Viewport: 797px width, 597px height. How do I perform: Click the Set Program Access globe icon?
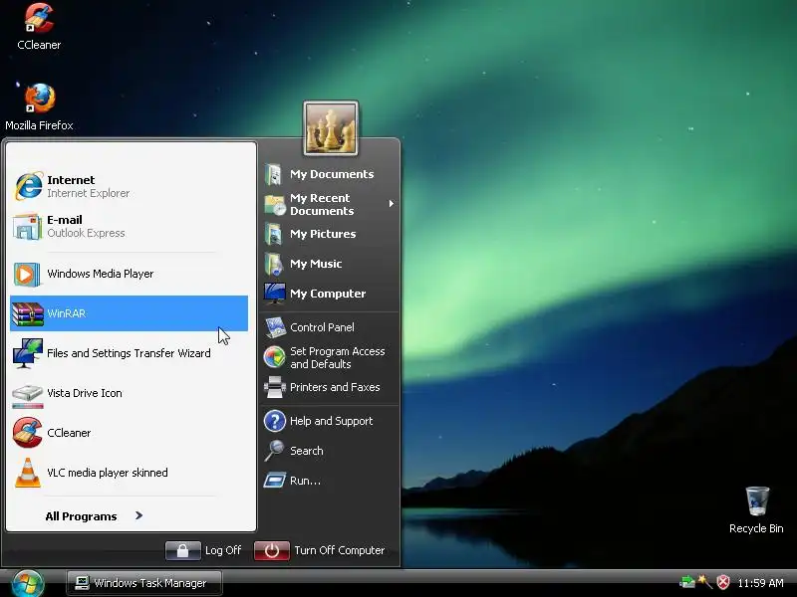pyautogui.click(x=275, y=357)
